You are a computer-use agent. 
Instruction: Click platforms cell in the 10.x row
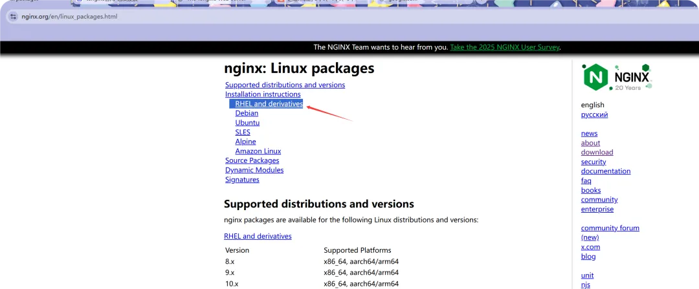361,284
